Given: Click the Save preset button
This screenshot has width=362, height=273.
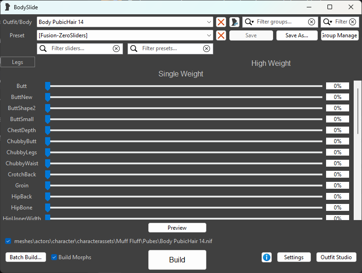Looking at the screenshot, I should pos(251,35).
